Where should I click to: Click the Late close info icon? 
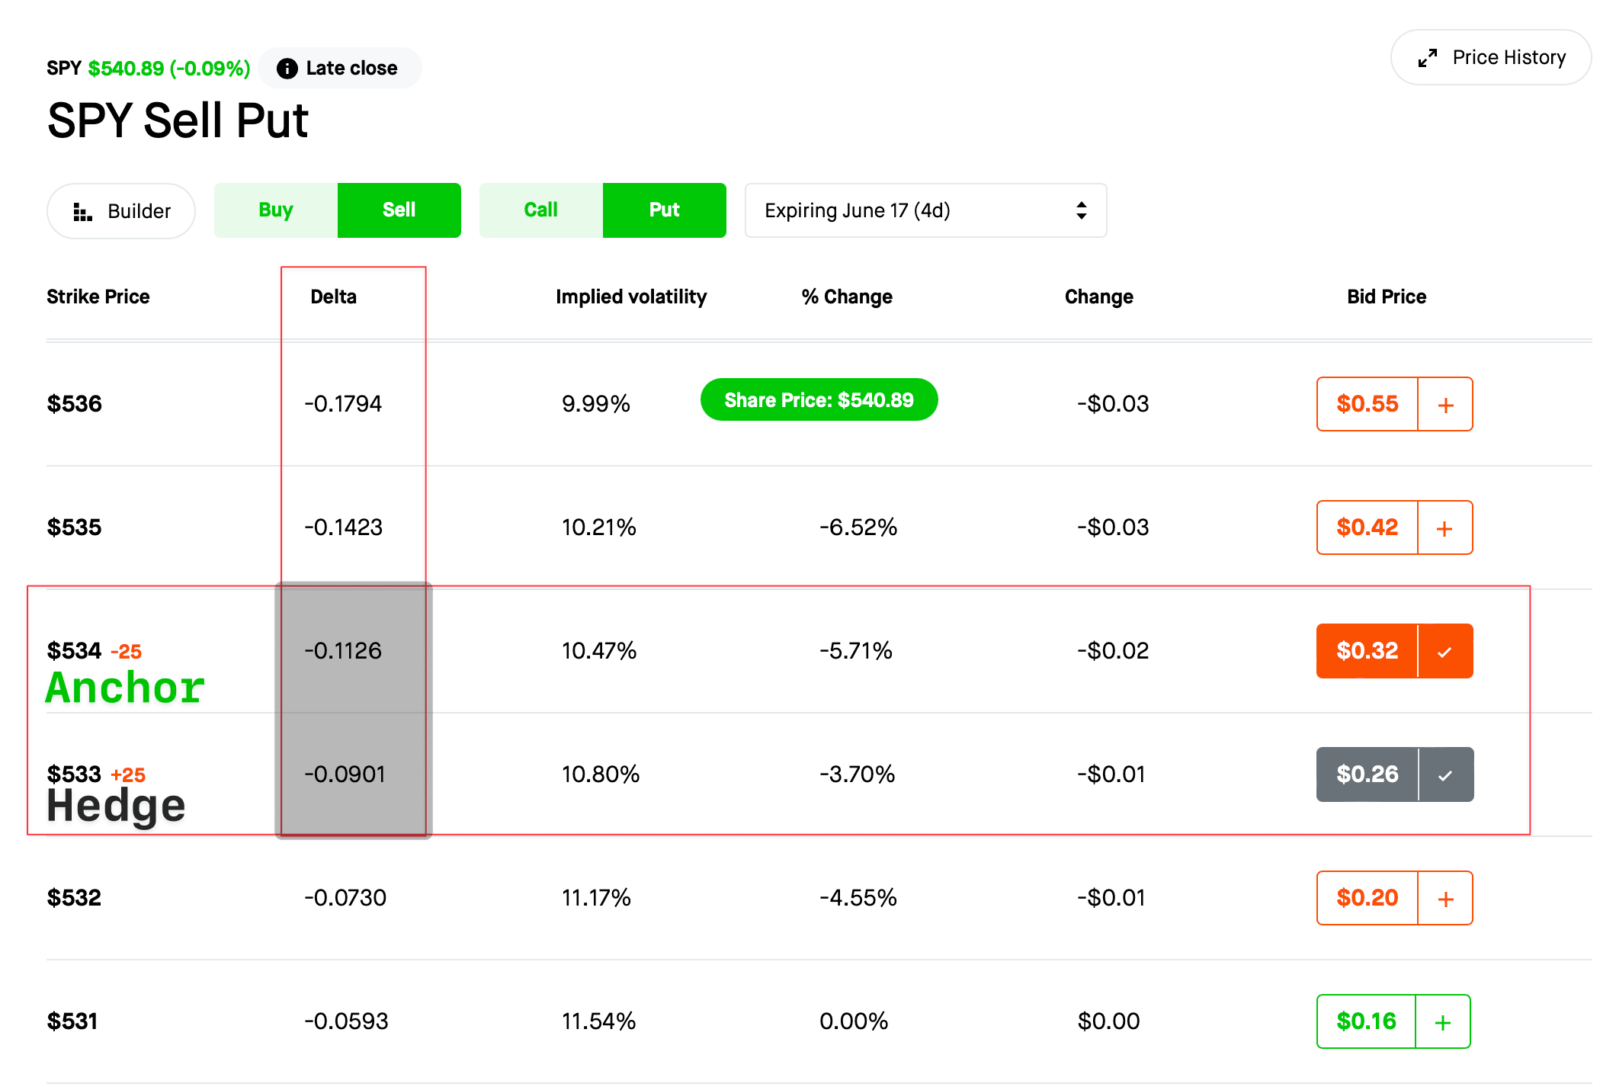[287, 69]
